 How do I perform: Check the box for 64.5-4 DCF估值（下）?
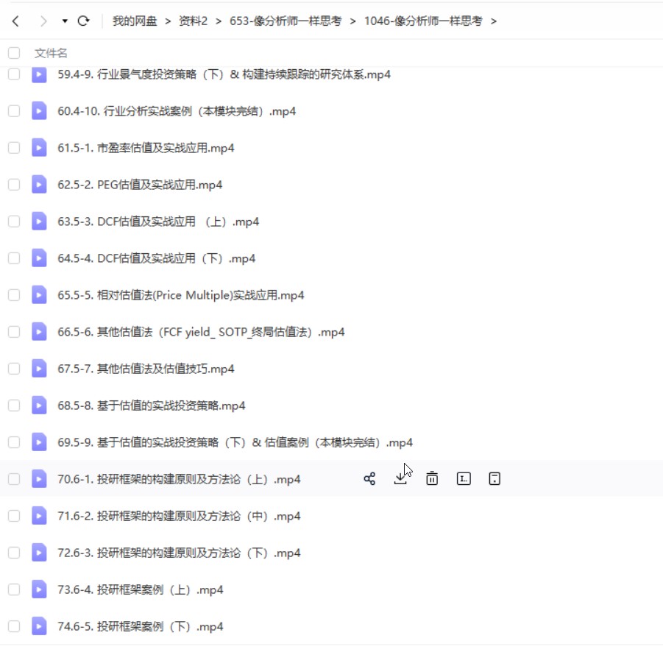point(14,258)
